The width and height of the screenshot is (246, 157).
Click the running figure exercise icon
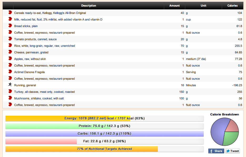point(10,85)
